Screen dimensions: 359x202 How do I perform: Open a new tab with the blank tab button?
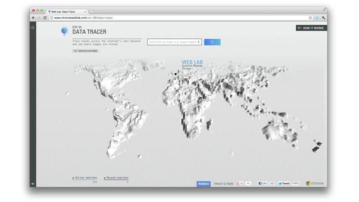coord(91,11)
